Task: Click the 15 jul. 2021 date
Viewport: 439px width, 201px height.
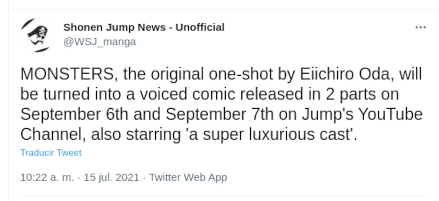Action: [110, 177]
